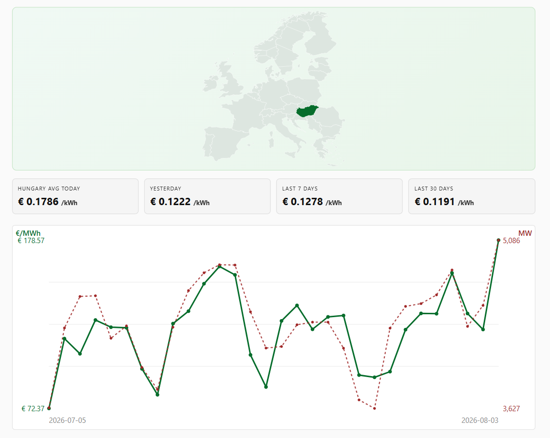
Task: Click the LAST 7 DAYS heading
Action: coord(300,189)
